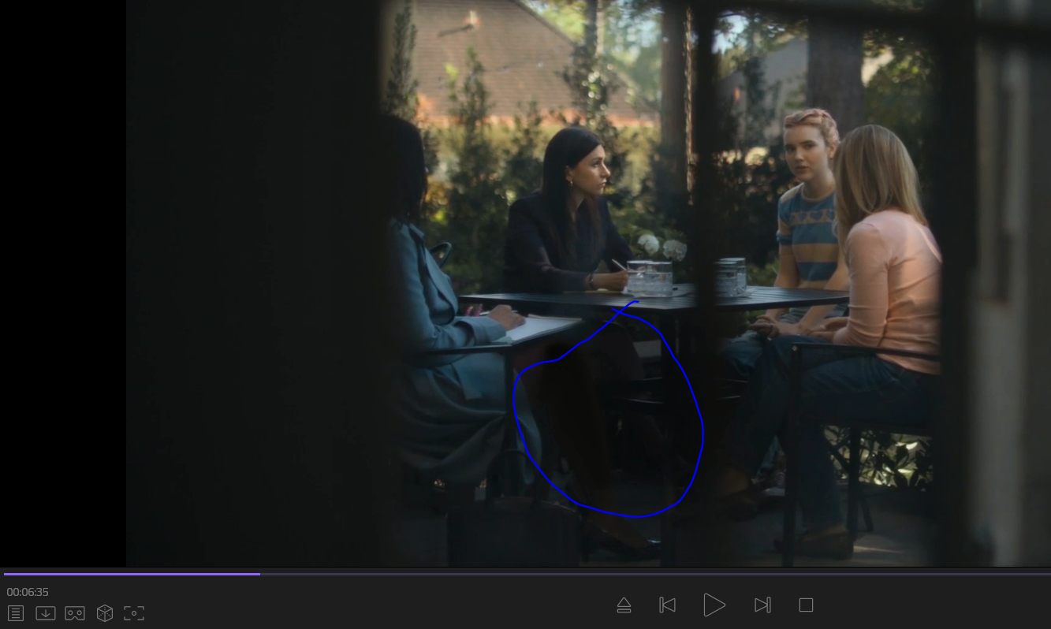Image resolution: width=1051 pixels, height=629 pixels.
Task: Seek to the unplayed part of progress bar
Action: click(631, 574)
